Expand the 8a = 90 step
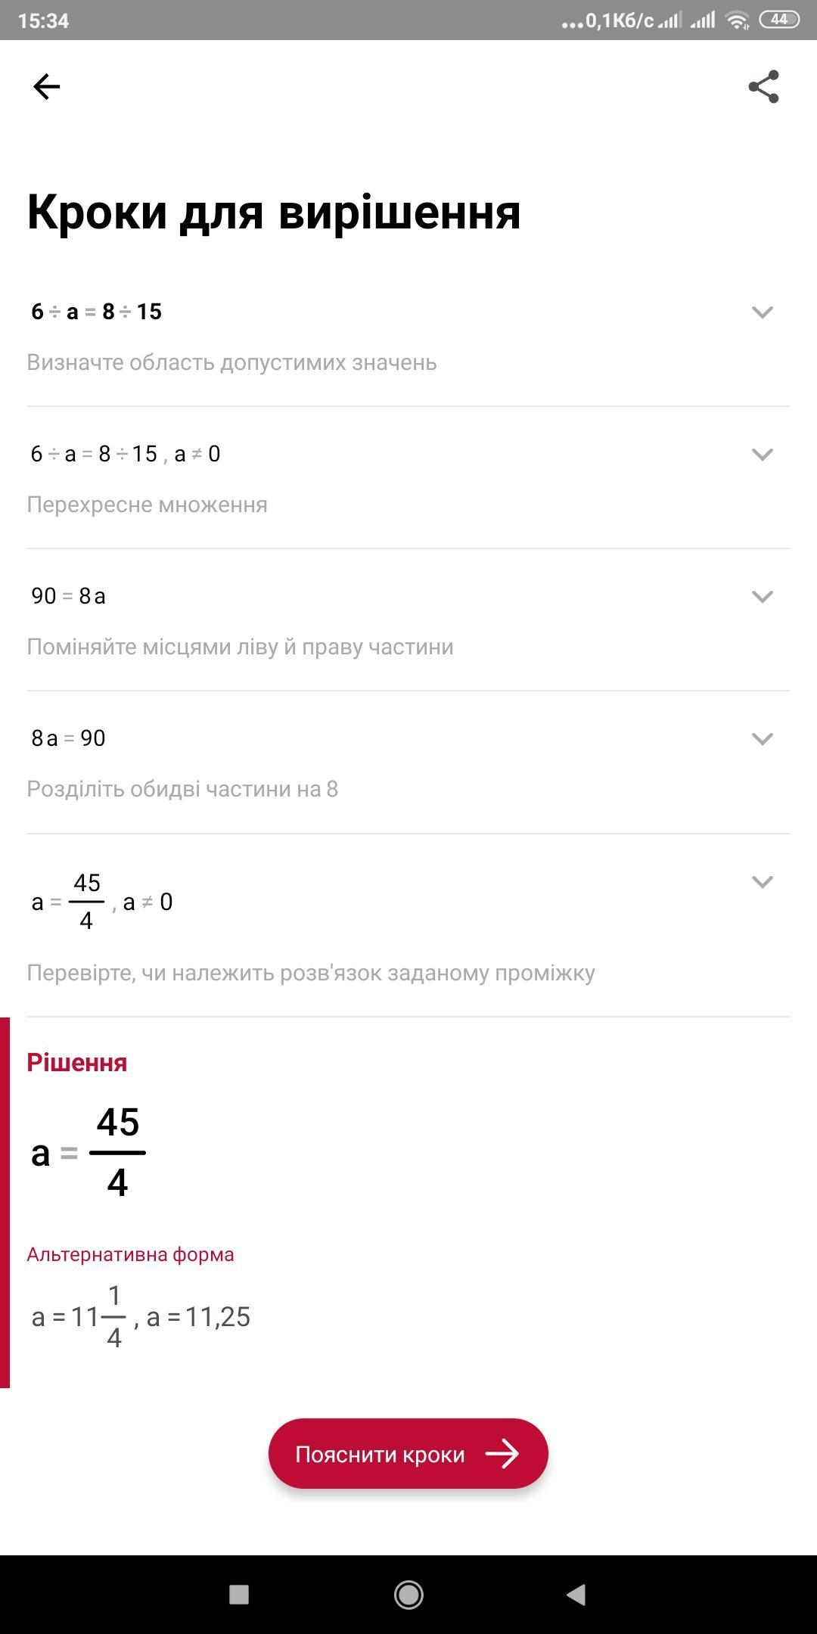 pyautogui.click(x=762, y=738)
